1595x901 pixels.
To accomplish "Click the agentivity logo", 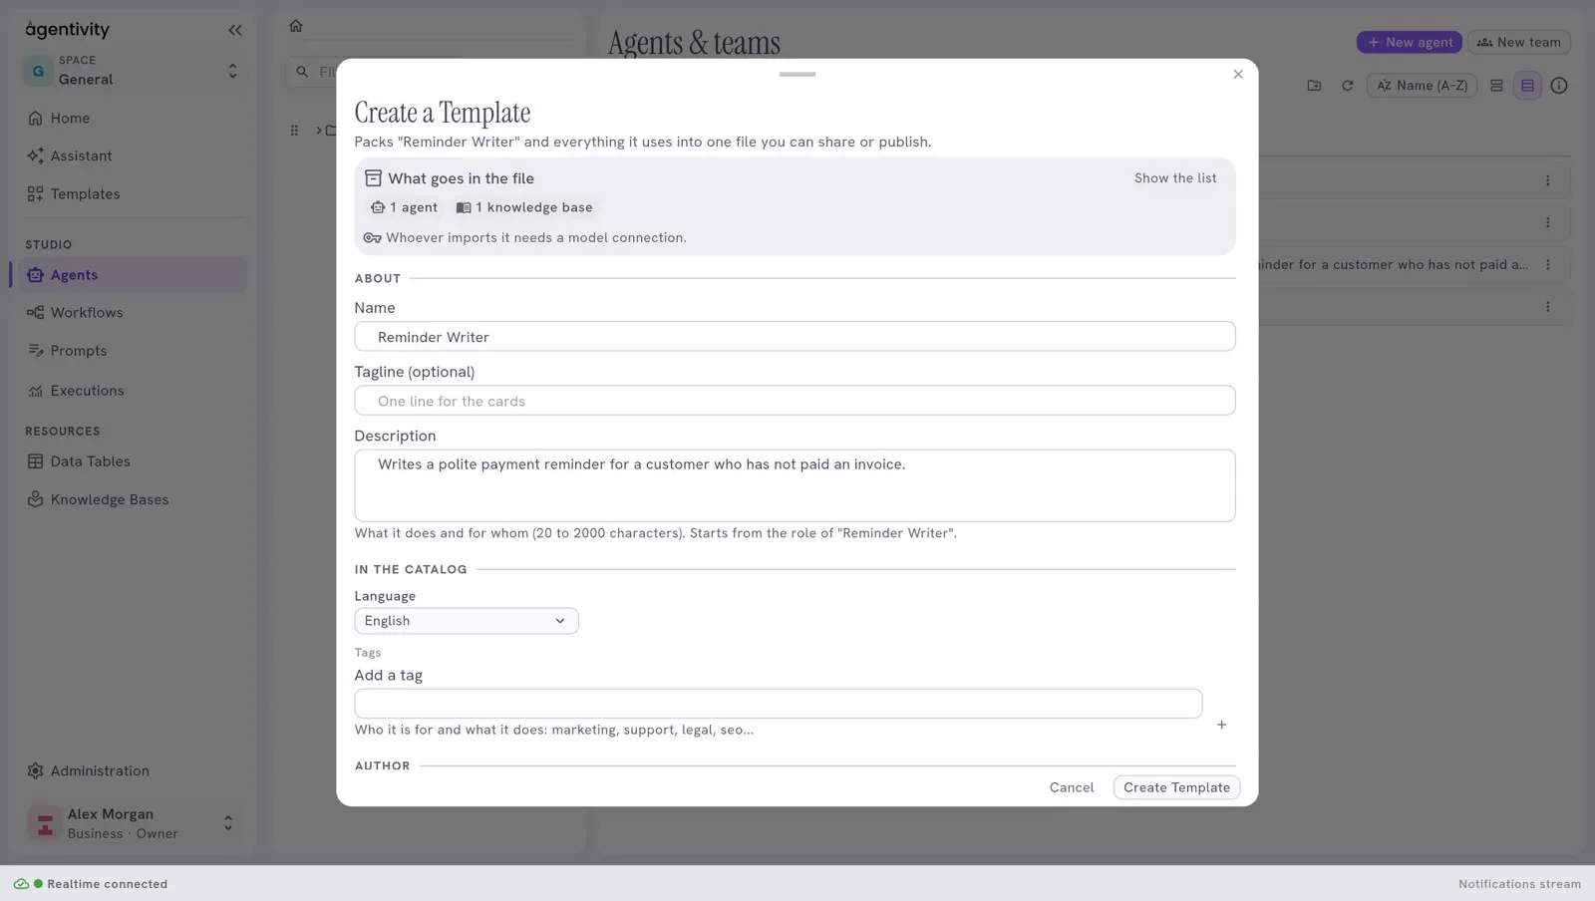I will pos(67,30).
